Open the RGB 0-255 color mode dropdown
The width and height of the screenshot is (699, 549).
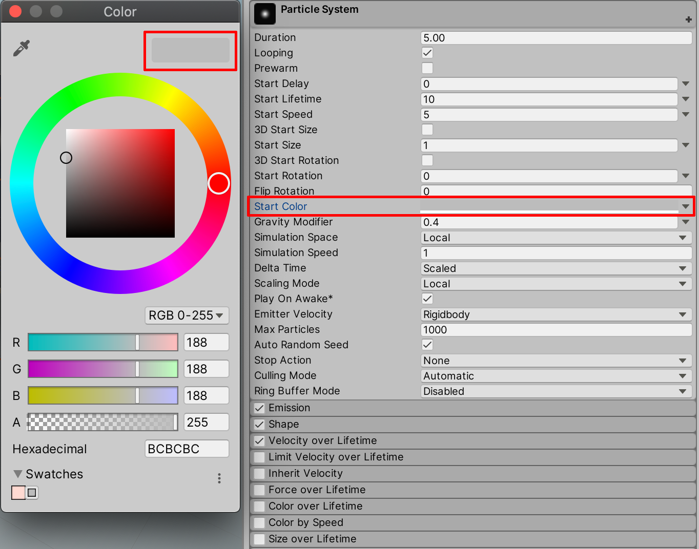coord(187,315)
